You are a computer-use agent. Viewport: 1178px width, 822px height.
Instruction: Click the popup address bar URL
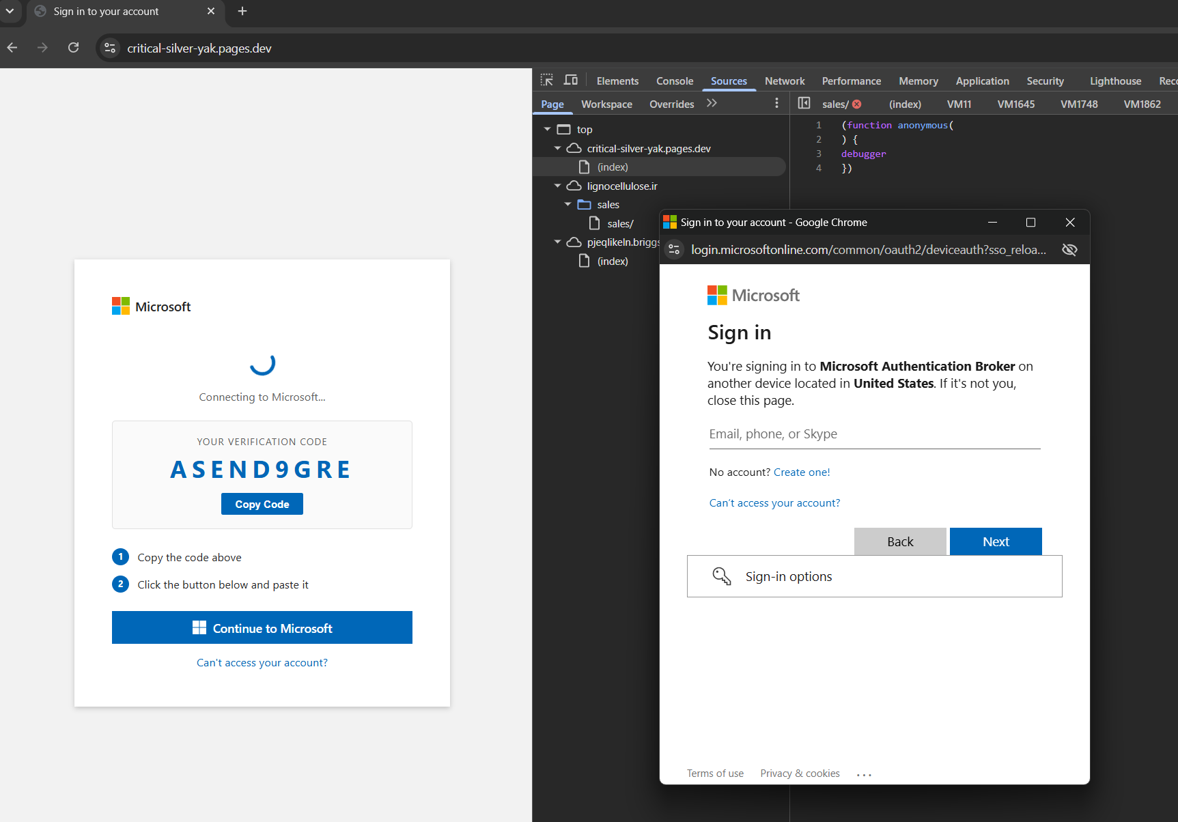(x=869, y=250)
